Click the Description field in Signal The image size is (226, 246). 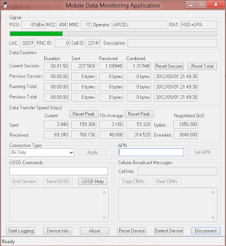coord(173,43)
